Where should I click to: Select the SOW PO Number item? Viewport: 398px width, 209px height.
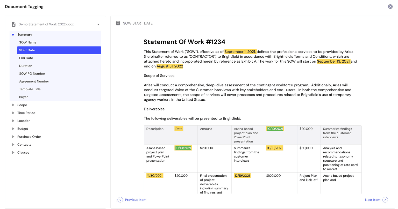[32, 74]
